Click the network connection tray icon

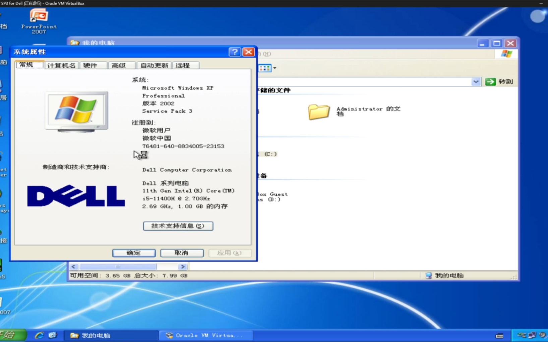pos(532,335)
